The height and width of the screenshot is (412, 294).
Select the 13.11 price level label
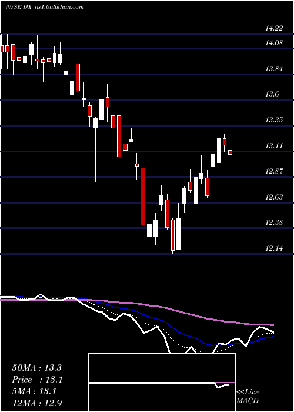click(x=274, y=145)
